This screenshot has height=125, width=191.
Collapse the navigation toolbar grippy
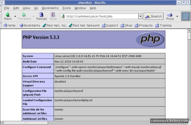(x=1, y=16)
